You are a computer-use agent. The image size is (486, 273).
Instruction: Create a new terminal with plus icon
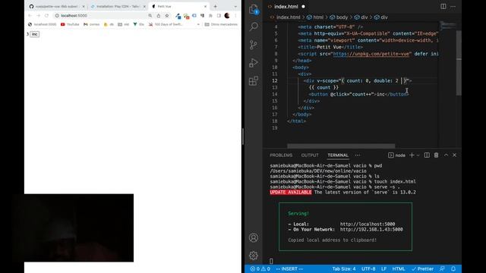[412, 155]
